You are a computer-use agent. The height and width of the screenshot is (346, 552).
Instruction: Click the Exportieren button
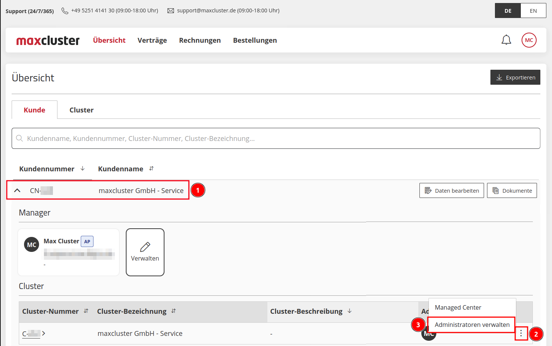pos(515,77)
